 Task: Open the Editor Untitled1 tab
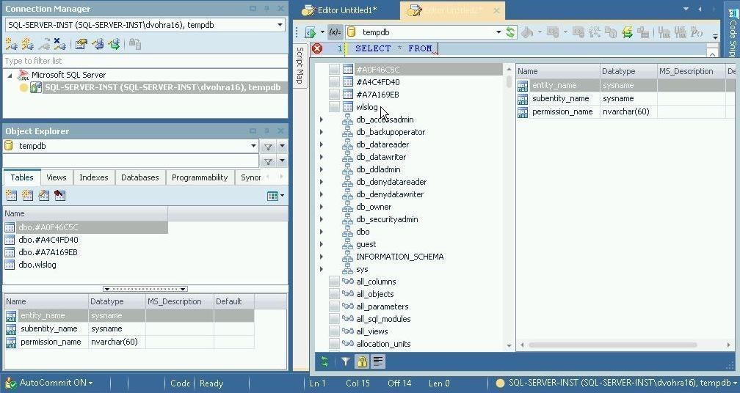click(347, 10)
